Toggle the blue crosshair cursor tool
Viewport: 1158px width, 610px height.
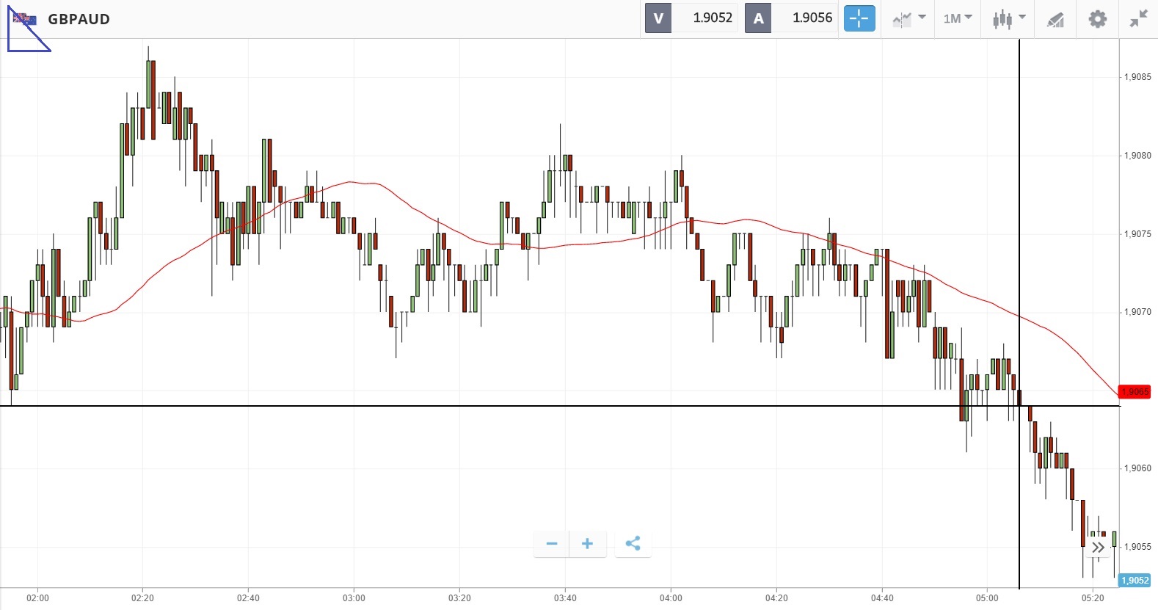(859, 18)
